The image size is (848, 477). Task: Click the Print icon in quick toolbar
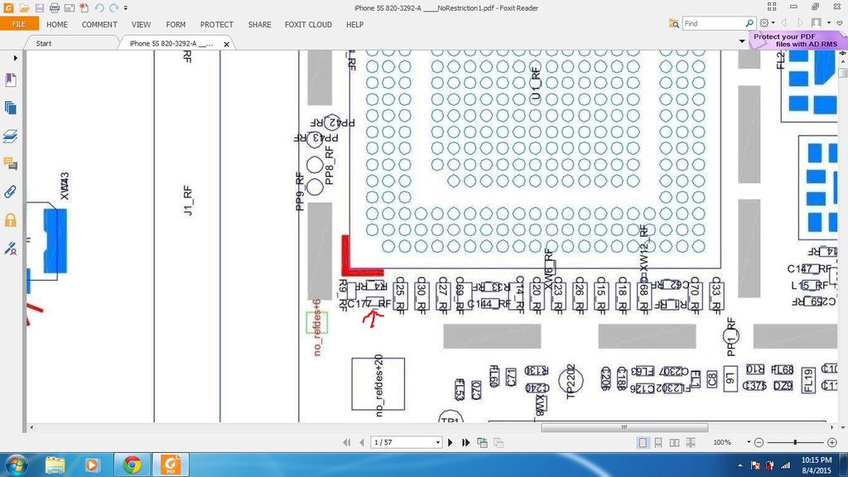(54, 7)
